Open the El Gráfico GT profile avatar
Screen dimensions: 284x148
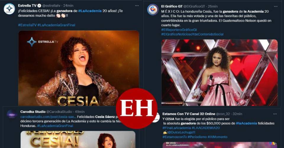(153, 9)
